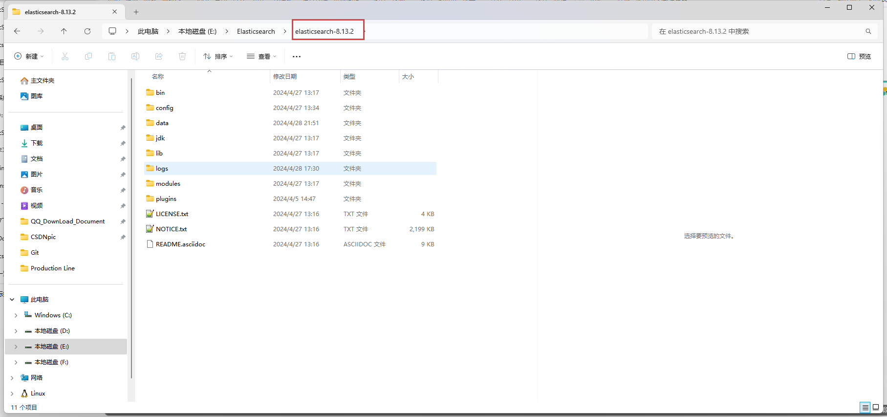Viewport: 887px width, 417px height.
Task: Select the data folder
Action: pyautogui.click(x=290, y=123)
